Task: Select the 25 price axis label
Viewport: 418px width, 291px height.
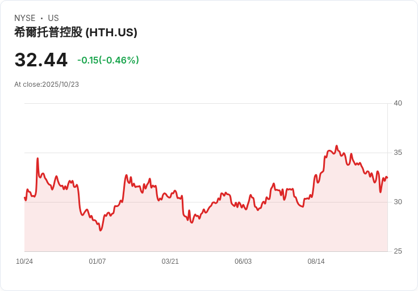Action: [398, 251]
